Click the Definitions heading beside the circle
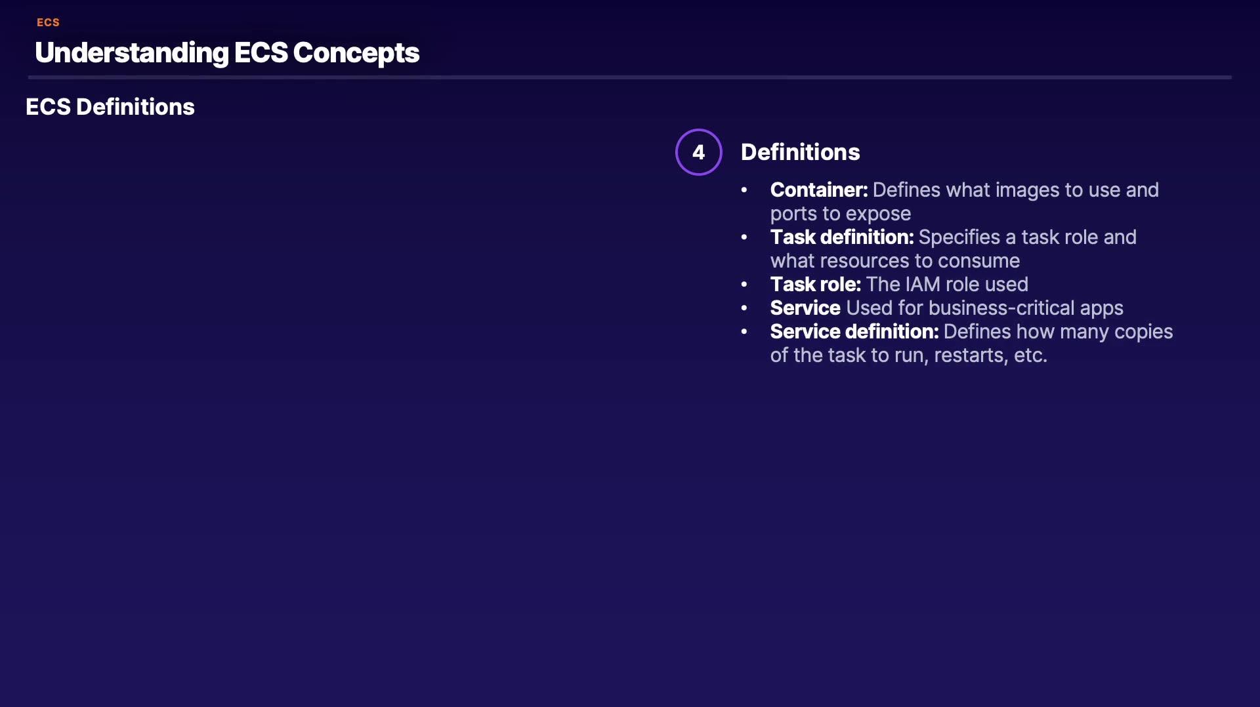The width and height of the screenshot is (1260, 707). pos(800,152)
